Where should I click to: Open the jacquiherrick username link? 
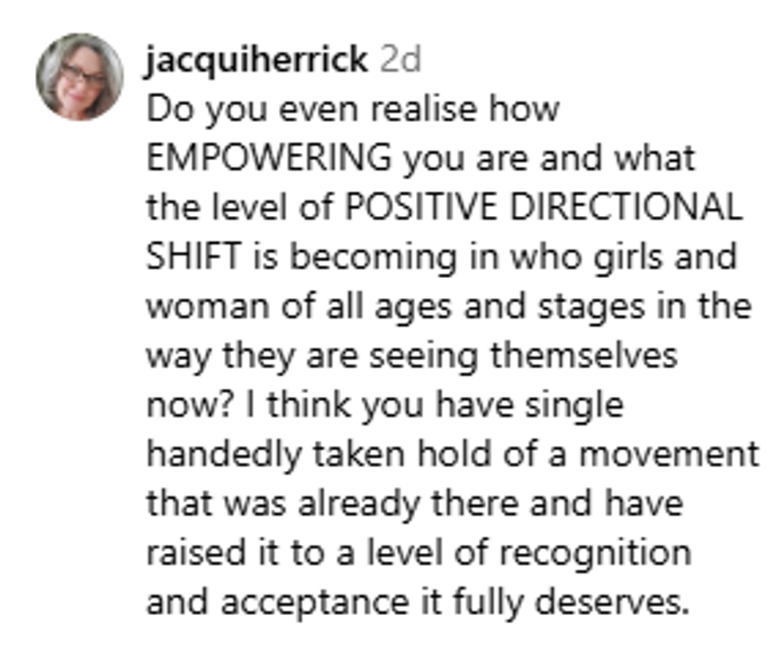256,60
